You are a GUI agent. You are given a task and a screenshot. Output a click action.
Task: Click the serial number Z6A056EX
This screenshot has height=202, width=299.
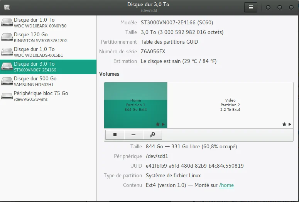point(153,51)
